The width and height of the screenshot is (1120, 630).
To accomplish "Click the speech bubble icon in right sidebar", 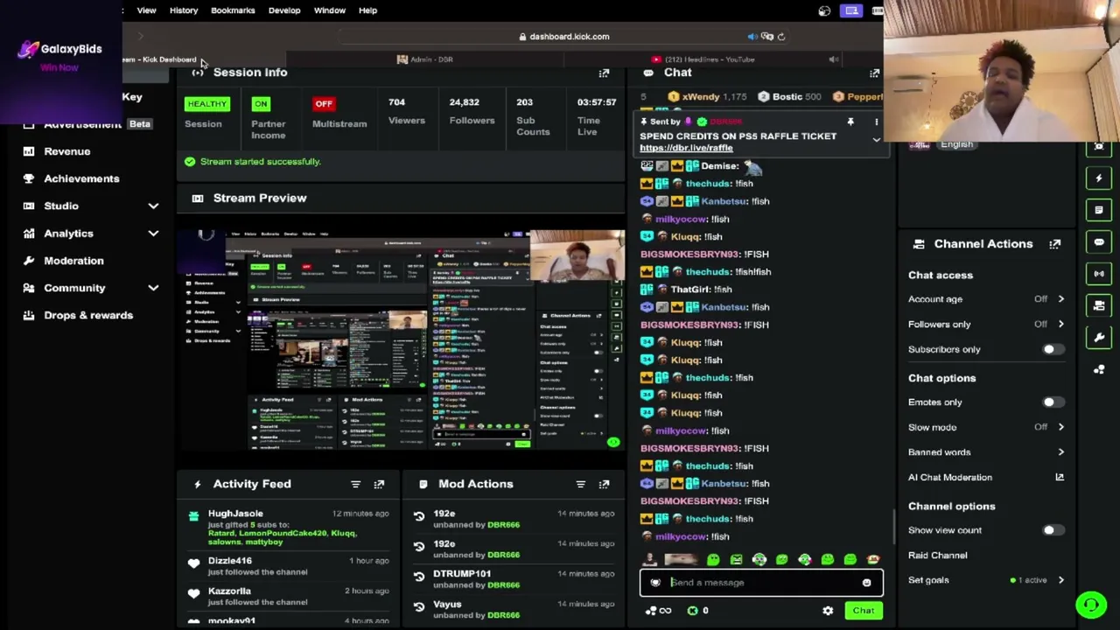I will (x=1099, y=241).
